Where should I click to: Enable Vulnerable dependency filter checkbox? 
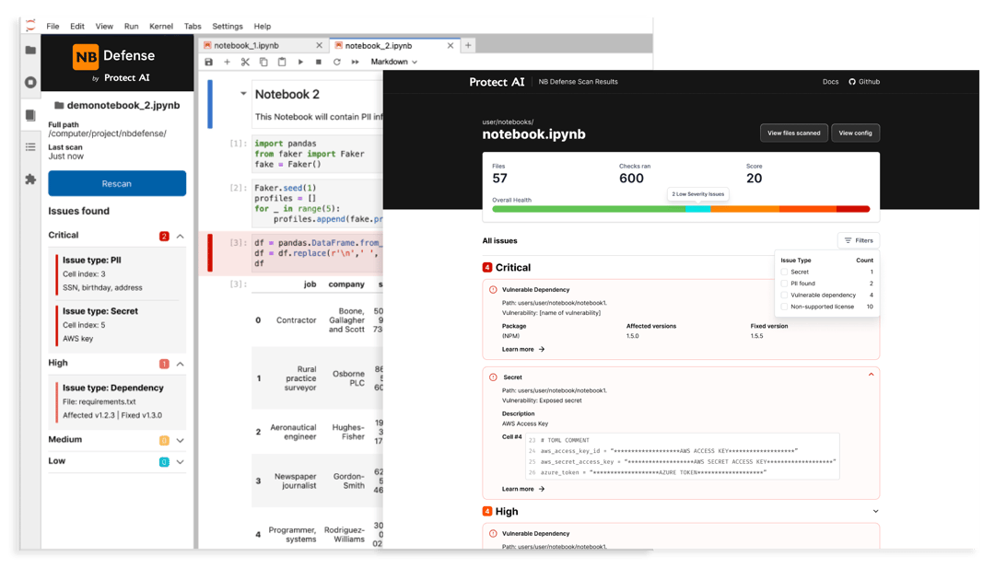784,295
